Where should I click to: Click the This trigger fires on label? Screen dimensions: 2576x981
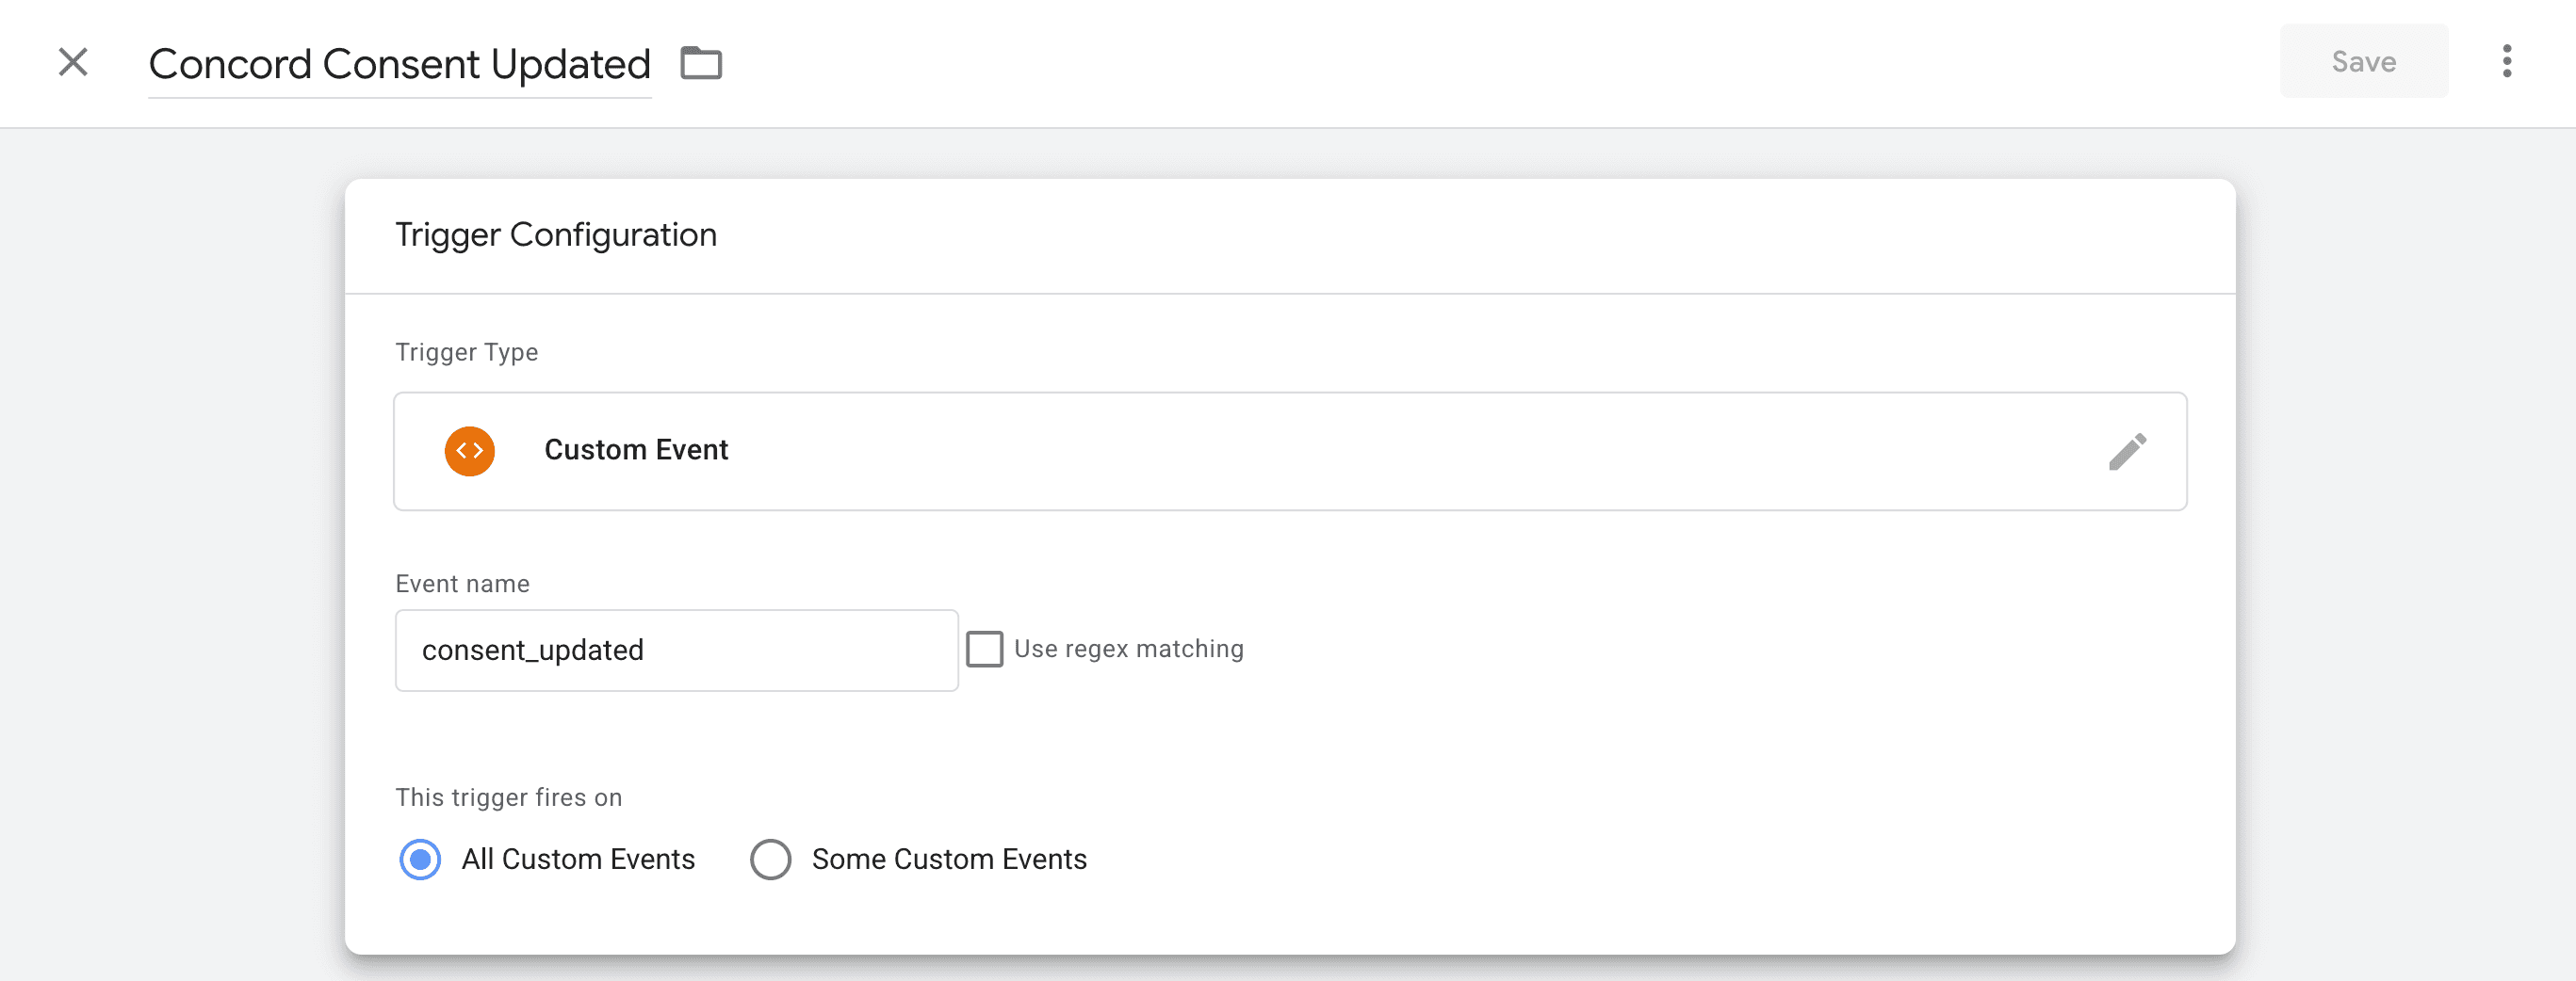[508, 798]
